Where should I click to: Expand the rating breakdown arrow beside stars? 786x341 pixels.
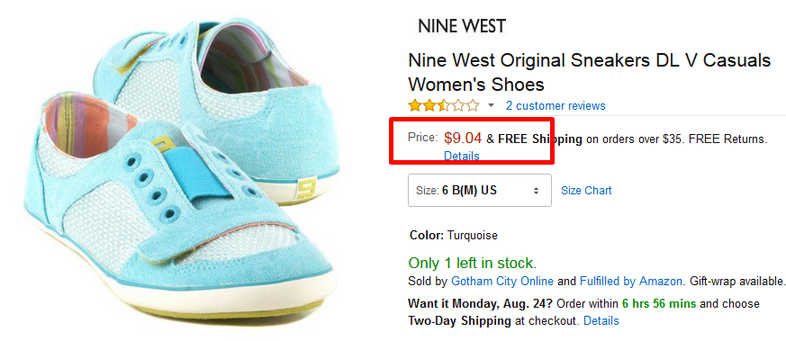492,105
